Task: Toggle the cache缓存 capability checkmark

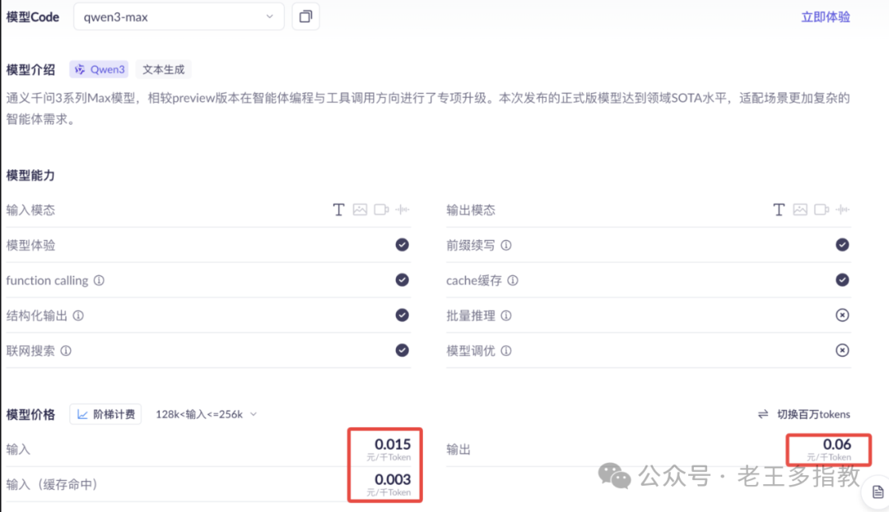Action: (842, 280)
